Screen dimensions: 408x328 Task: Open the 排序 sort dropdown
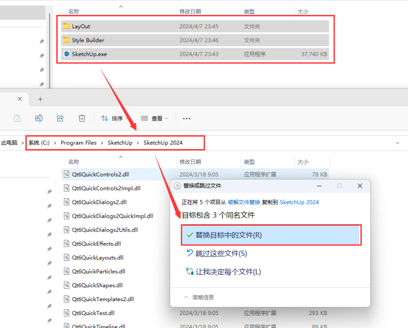pos(115,118)
